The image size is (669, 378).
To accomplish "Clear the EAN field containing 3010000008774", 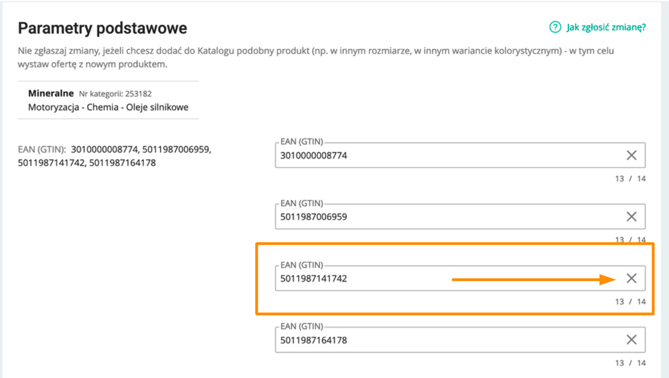I will 631,155.
